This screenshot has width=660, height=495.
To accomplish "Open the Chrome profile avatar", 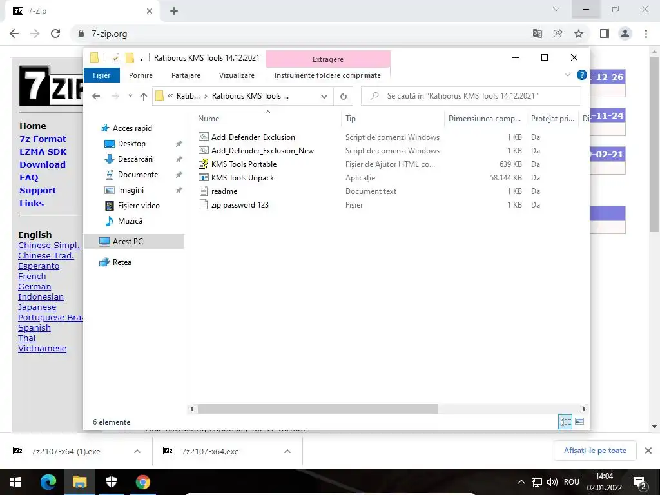I will pyautogui.click(x=625, y=34).
